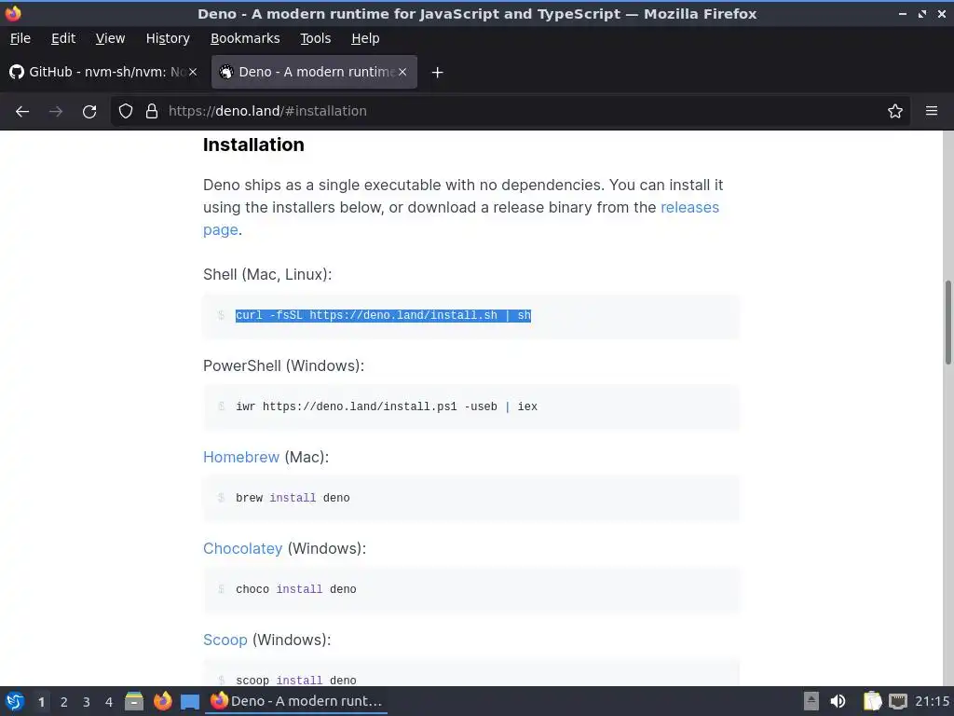Click the Shell (Mac, Linux) label
Viewport: 954px width, 716px height.
click(267, 275)
